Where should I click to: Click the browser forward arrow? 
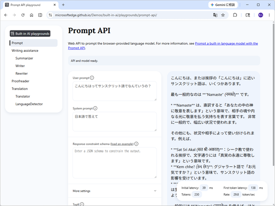14,15
